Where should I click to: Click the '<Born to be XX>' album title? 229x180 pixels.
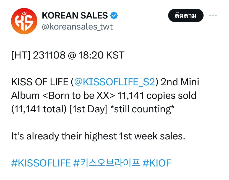click(x=79, y=96)
